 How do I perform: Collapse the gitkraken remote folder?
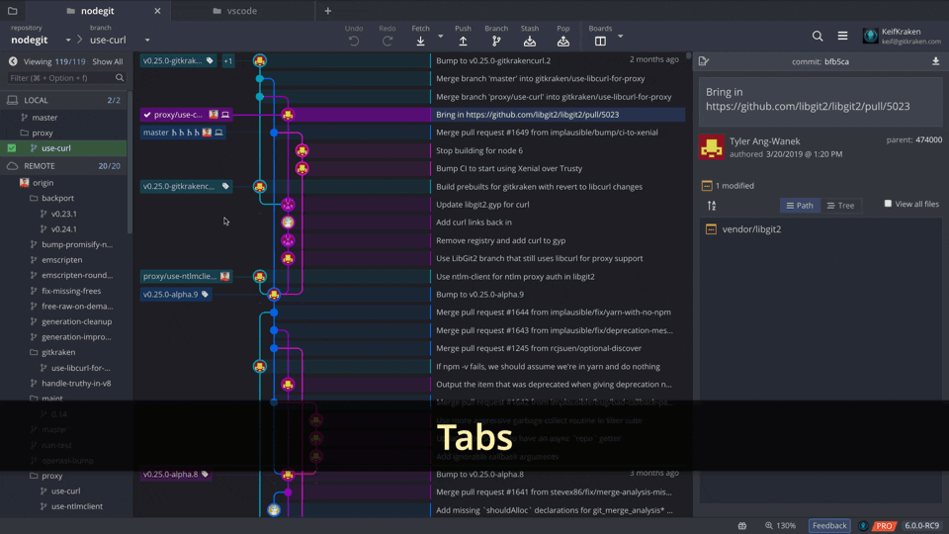click(58, 352)
